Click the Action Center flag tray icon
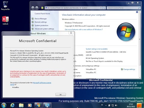144x108 pixels. [x=109, y=105]
